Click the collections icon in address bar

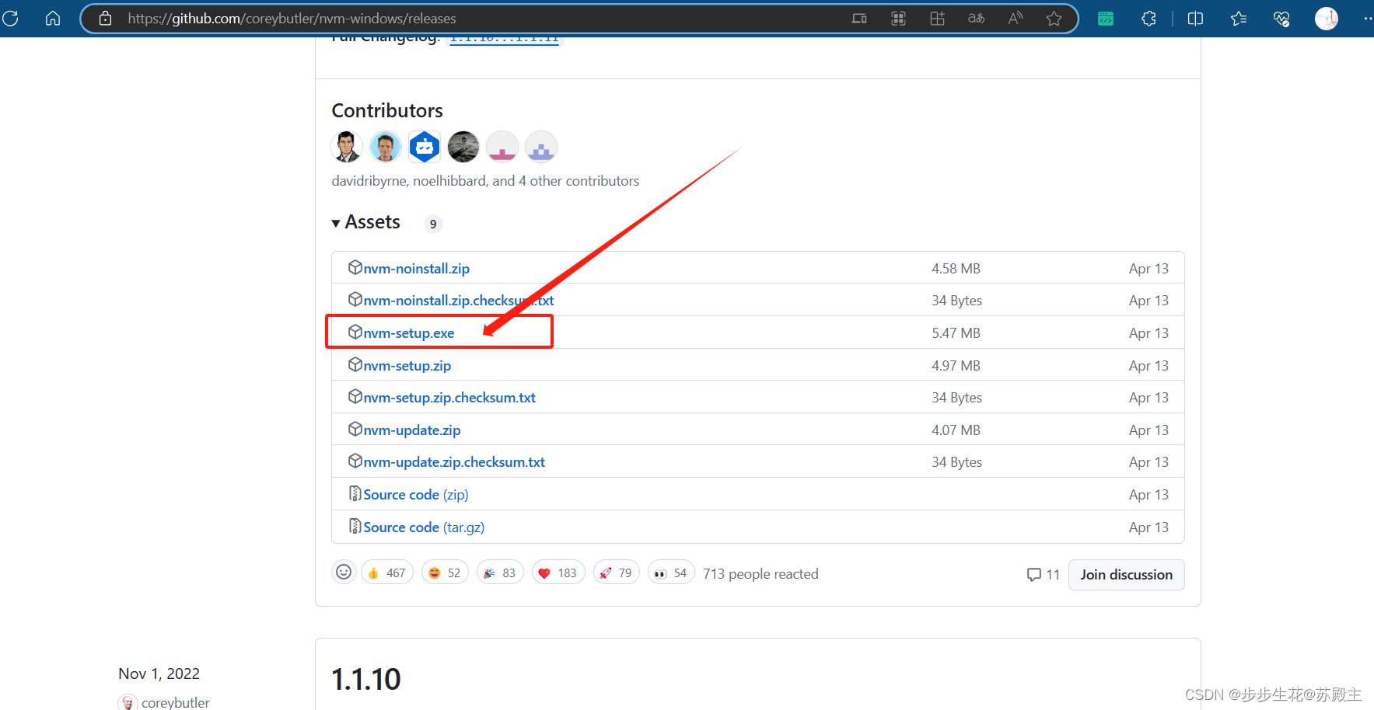click(938, 18)
